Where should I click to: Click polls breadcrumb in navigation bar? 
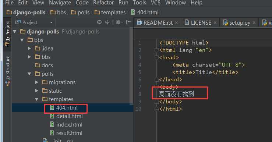pyautogui.click(x=80, y=13)
